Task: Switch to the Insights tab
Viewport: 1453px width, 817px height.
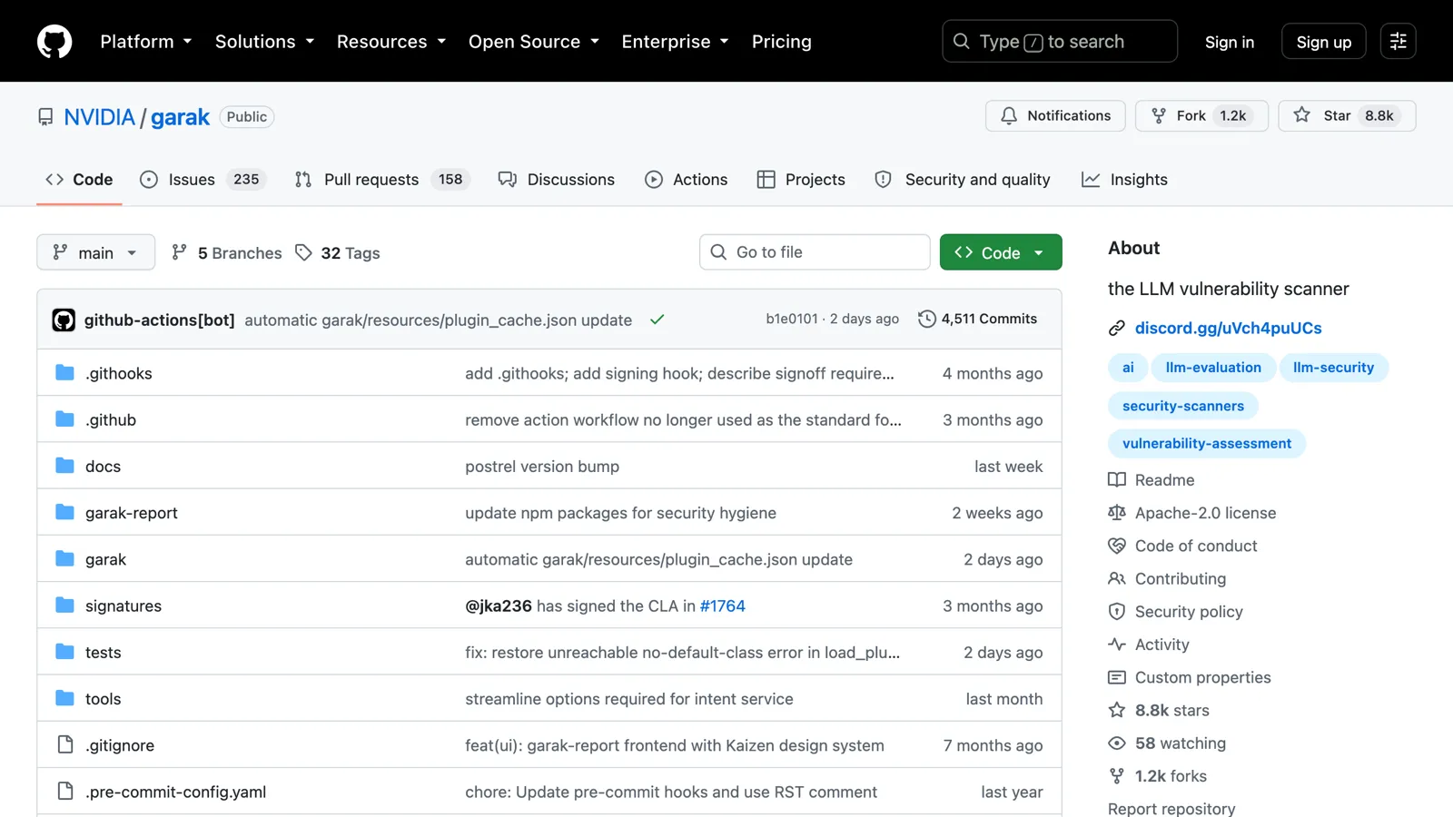Action: [x=1125, y=180]
